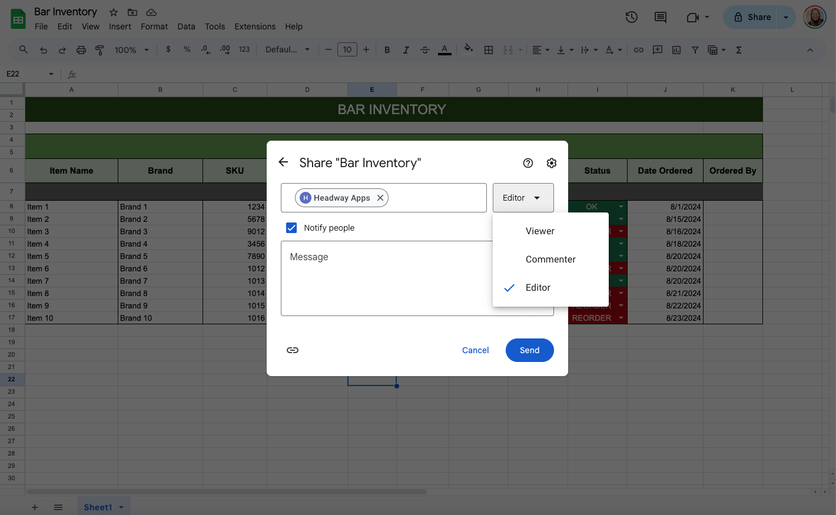
Task: Open the Google account avatar
Action: 815,17
